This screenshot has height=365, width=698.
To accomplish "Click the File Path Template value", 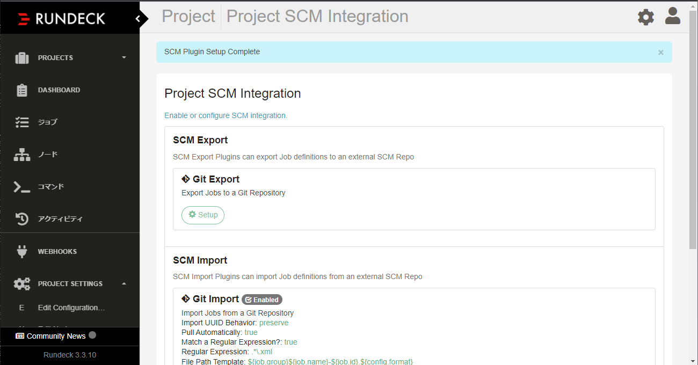I will (330, 361).
